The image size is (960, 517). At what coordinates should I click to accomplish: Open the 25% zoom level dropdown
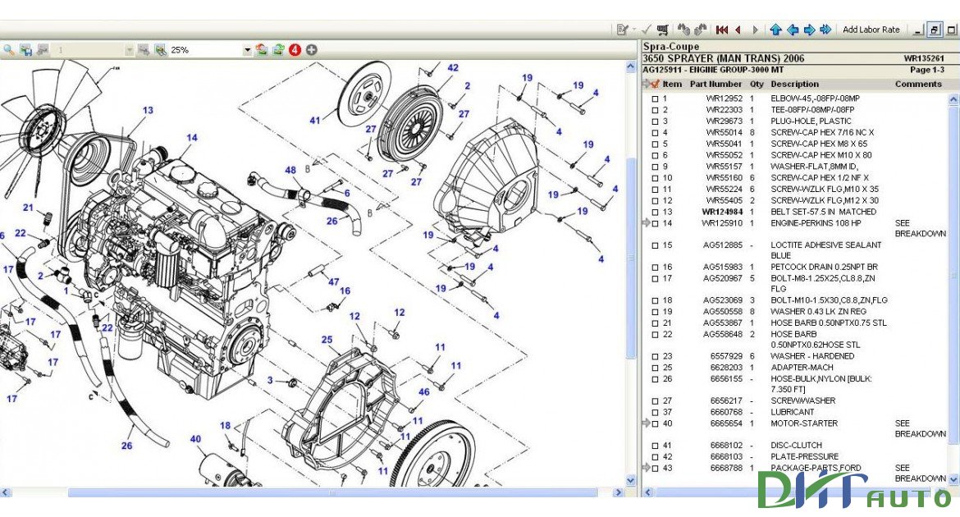[x=246, y=50]
